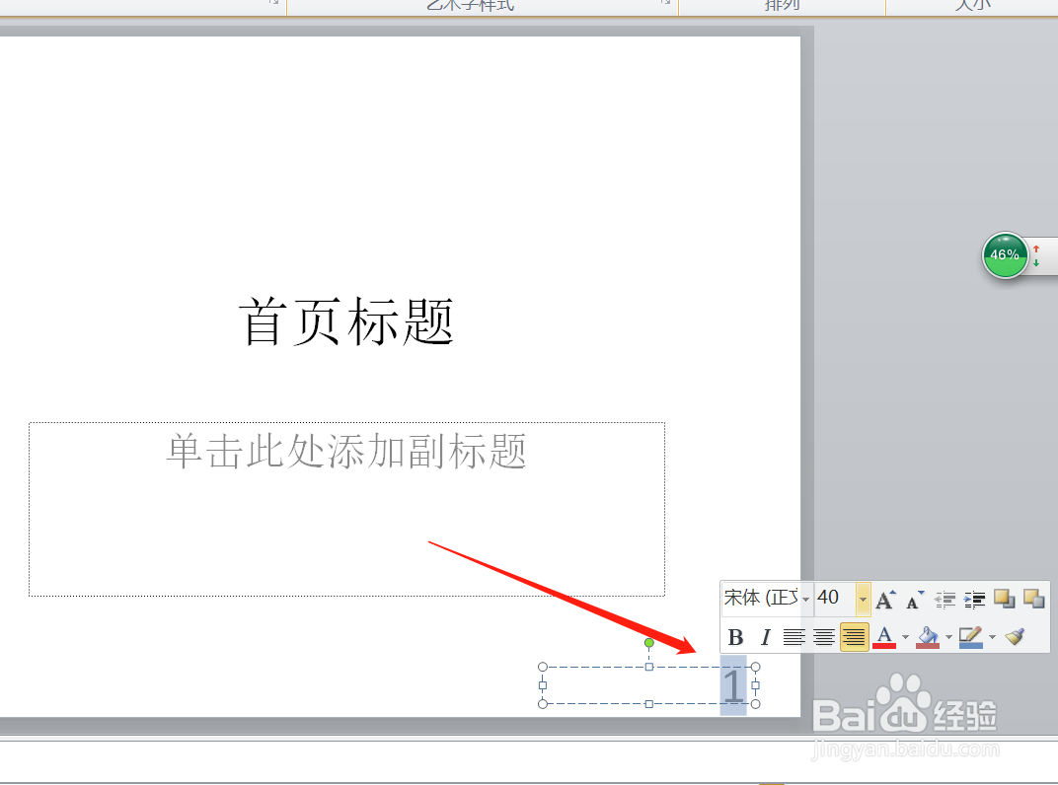Click the 单击此处添加副标题 subtitle placeholder

coord(345,452)
